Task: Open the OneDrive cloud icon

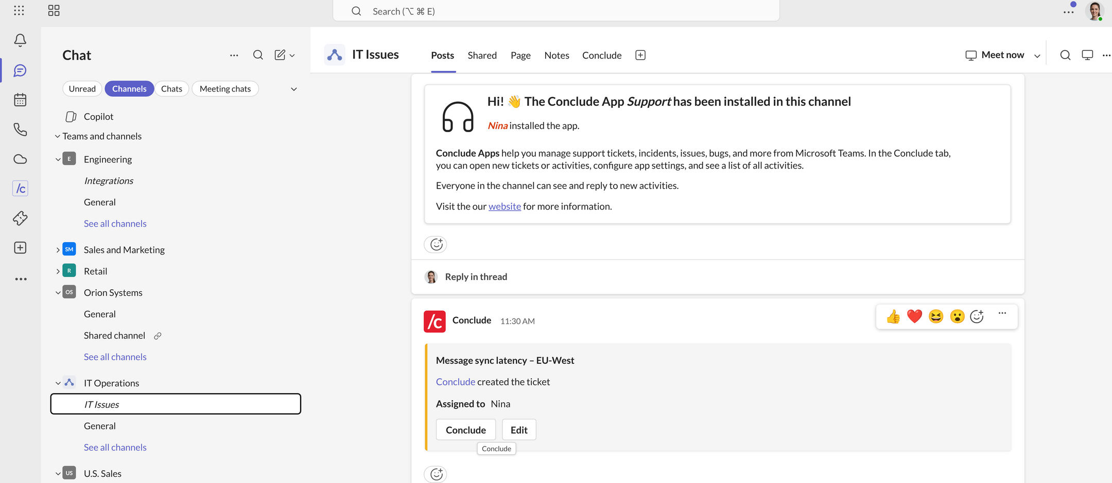Action: point(20,159)
